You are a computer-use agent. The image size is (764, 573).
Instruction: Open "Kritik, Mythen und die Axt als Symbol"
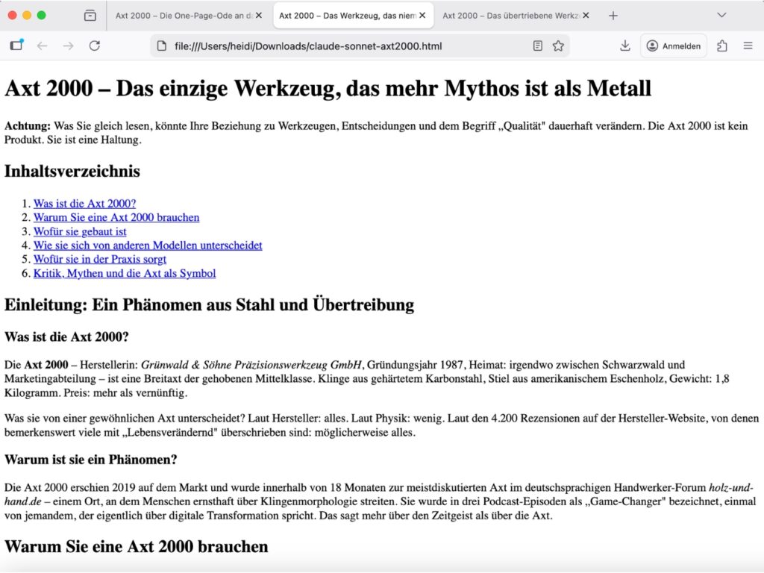point(125,273)
